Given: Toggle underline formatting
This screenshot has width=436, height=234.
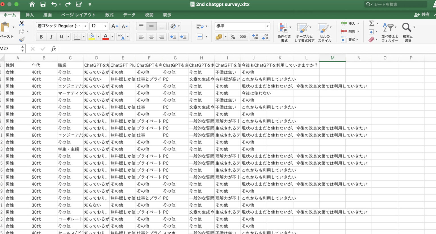Looking at the screenshot, I should (x=61, y=37).
